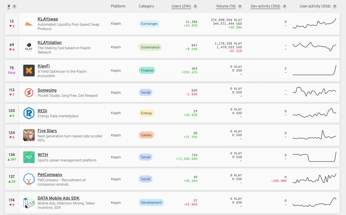Open the Five Stars dapp link
Viewport: 346px width, 215px height.
[47, 131]
